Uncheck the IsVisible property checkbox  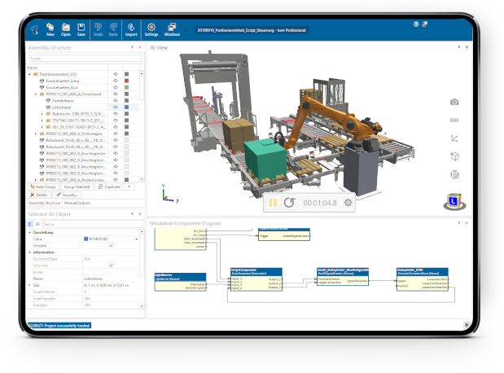pos(111,246)
